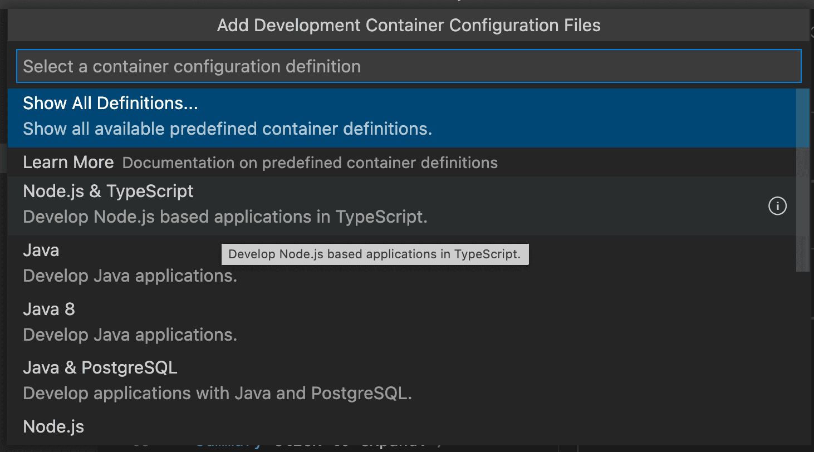Click the gray tooltip about TypeScript applications
Image resolution: width=814 pixels, height=452 pixels.
374,254
